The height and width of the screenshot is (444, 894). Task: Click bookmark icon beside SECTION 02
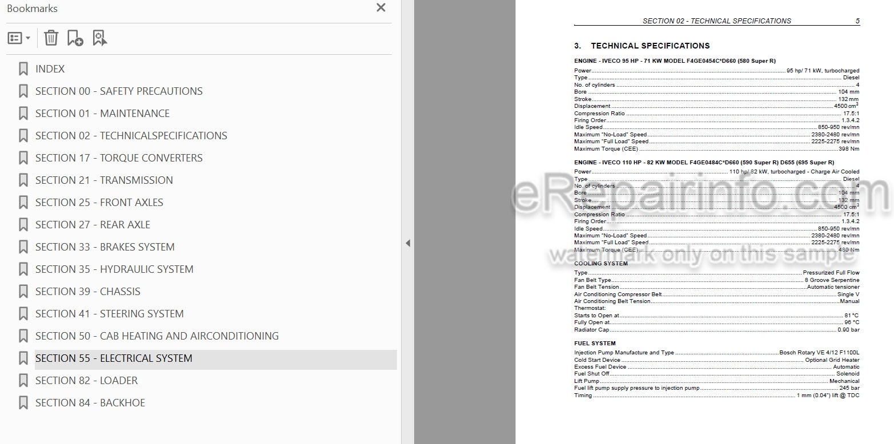pyautogui.click(x=23, y=136)
